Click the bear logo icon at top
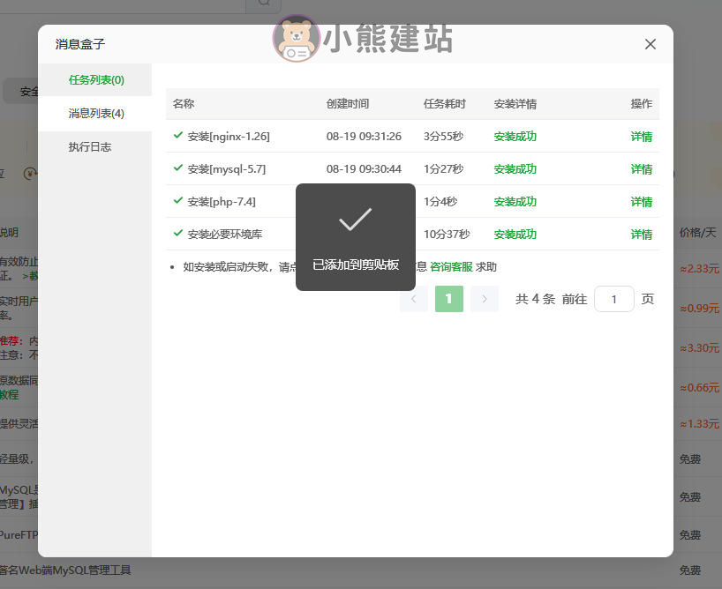722x589 pixels. pos(297,39)
